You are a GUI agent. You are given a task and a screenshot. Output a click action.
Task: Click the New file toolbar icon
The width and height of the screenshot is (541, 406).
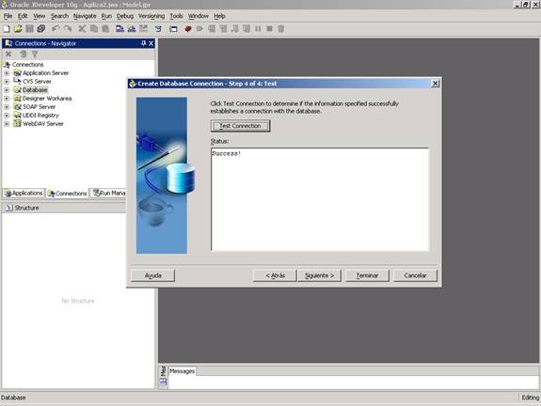(7, 29)
